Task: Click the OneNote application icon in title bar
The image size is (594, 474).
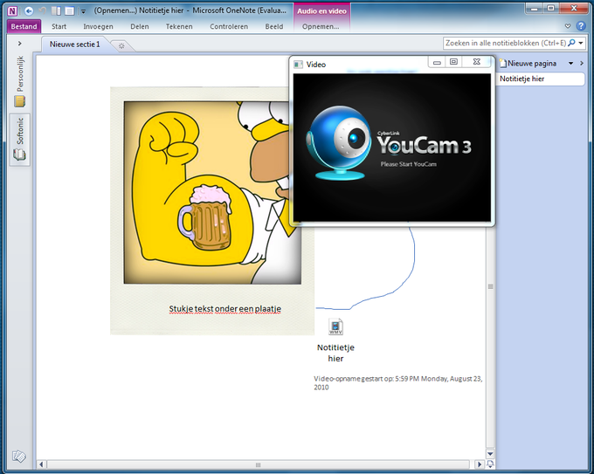Action: click(x=12, y=11)
